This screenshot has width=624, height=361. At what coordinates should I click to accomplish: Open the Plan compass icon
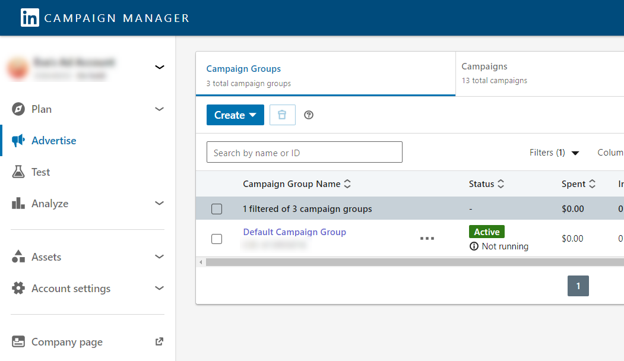[x=18, y=109]
